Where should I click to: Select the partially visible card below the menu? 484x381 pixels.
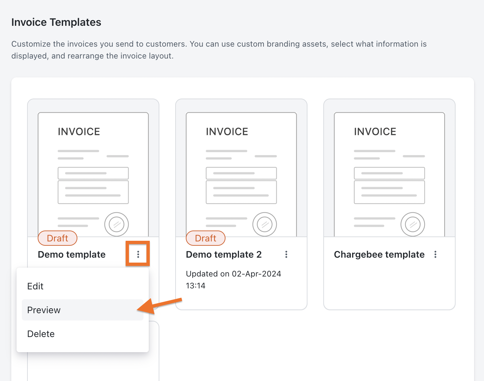[x=154, y=357]
